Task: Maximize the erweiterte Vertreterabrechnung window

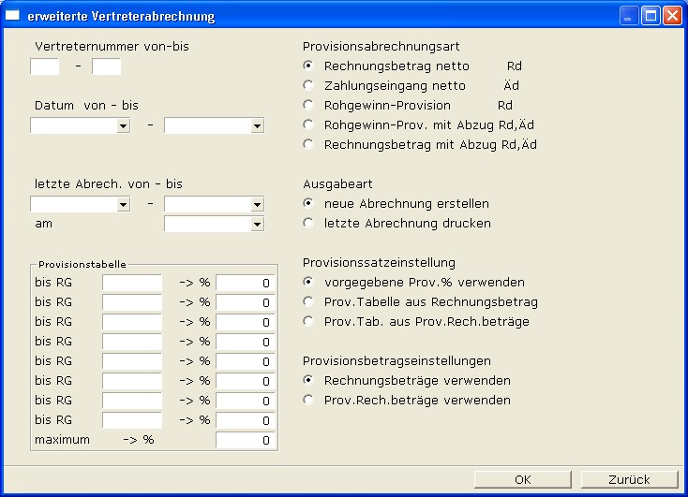Action: (x=651, y=16)
